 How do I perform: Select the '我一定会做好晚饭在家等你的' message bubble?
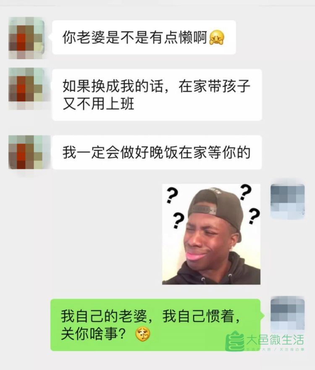pyautogui.click(x=157, y=152)
